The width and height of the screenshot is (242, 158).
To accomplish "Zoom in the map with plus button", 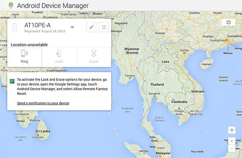I will (232, 141).
